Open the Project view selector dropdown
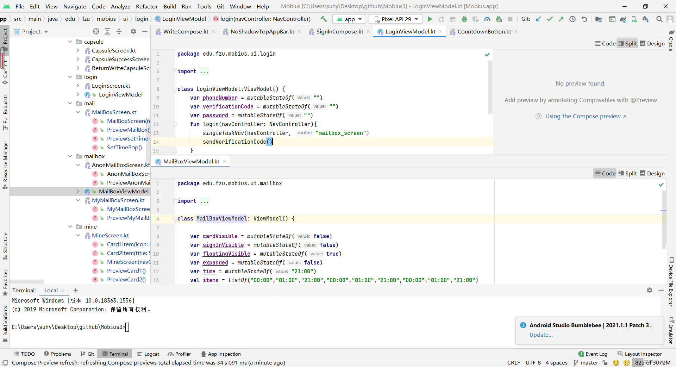 click(x=31, y=31)
